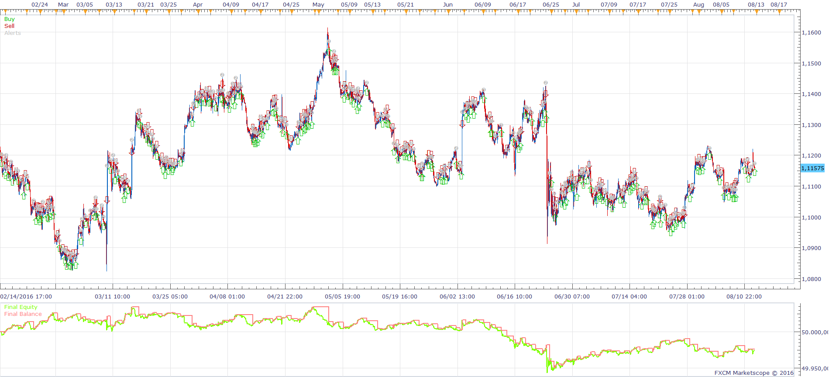829x377 pixels.
Task: Click the 07/17 date on top axis
Action: click(x=638, y=5)
